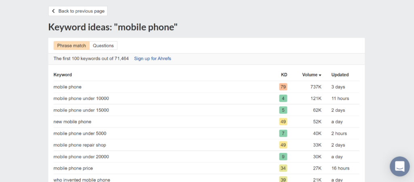Screen dimensions: 414x182
Task: Click the Keyword column header
Action: (63, 75)
